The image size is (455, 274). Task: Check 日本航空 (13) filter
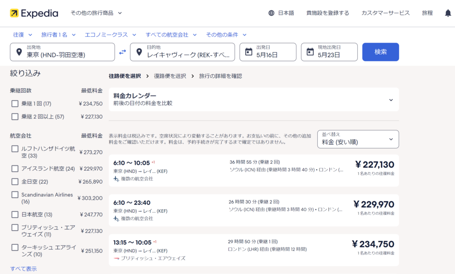click(15, 215)
